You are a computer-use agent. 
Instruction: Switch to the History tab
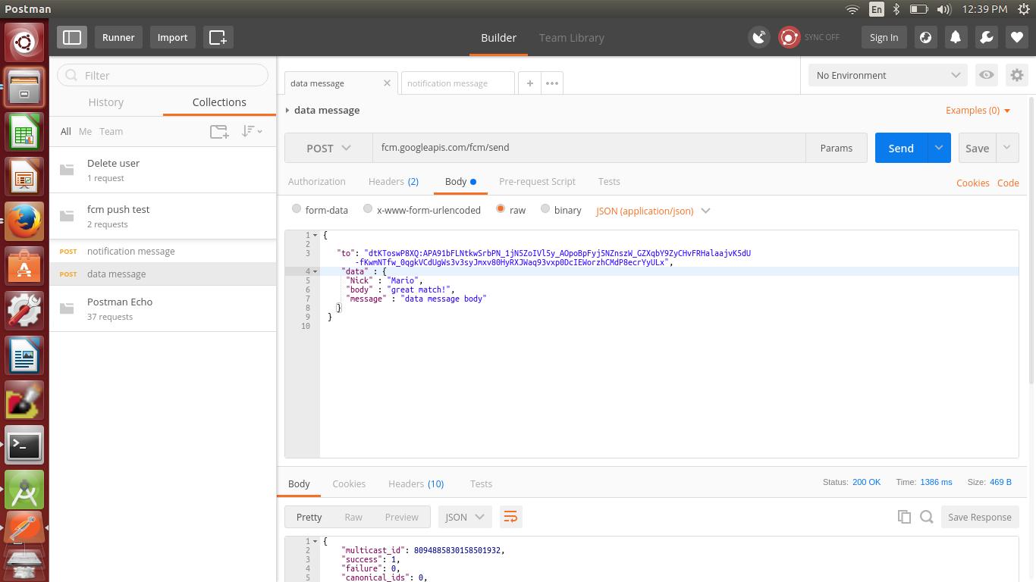[106, 102]
